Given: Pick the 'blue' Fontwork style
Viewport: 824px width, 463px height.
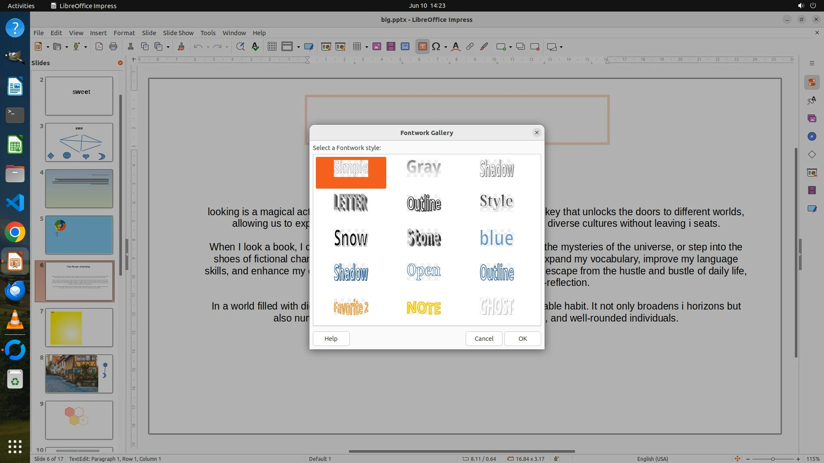Looking at the screenshot, I should [497, 238].
